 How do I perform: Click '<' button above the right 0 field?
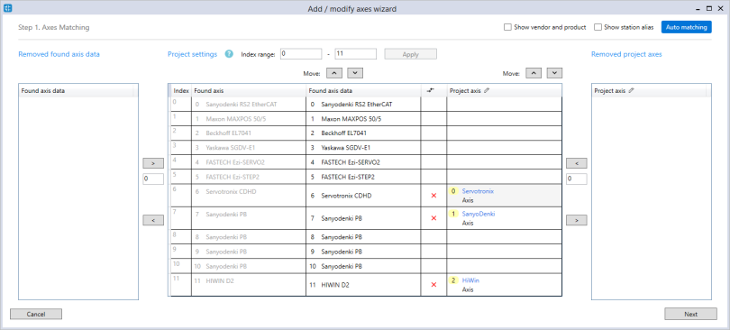point(577,163)
